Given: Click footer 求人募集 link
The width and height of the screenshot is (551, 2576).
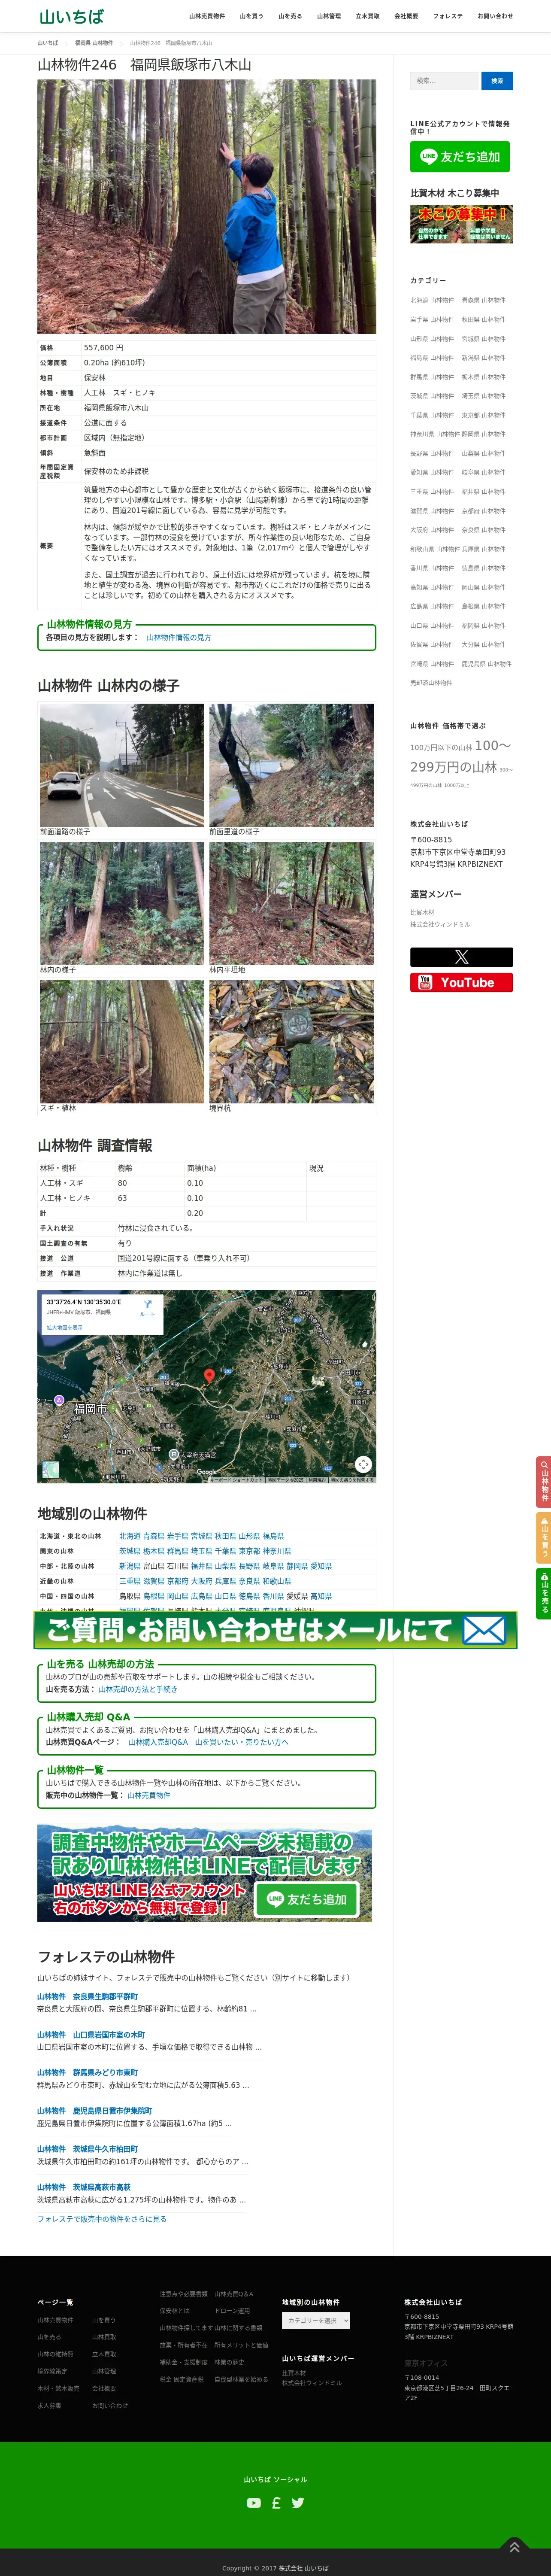Looking at the screenshot, I should point(49,2405).
